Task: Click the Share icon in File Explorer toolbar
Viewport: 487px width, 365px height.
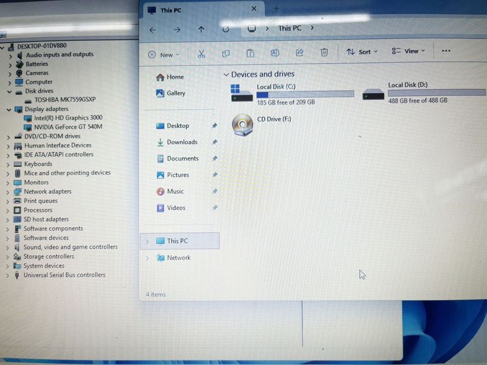Action: [x=299, y=53]
